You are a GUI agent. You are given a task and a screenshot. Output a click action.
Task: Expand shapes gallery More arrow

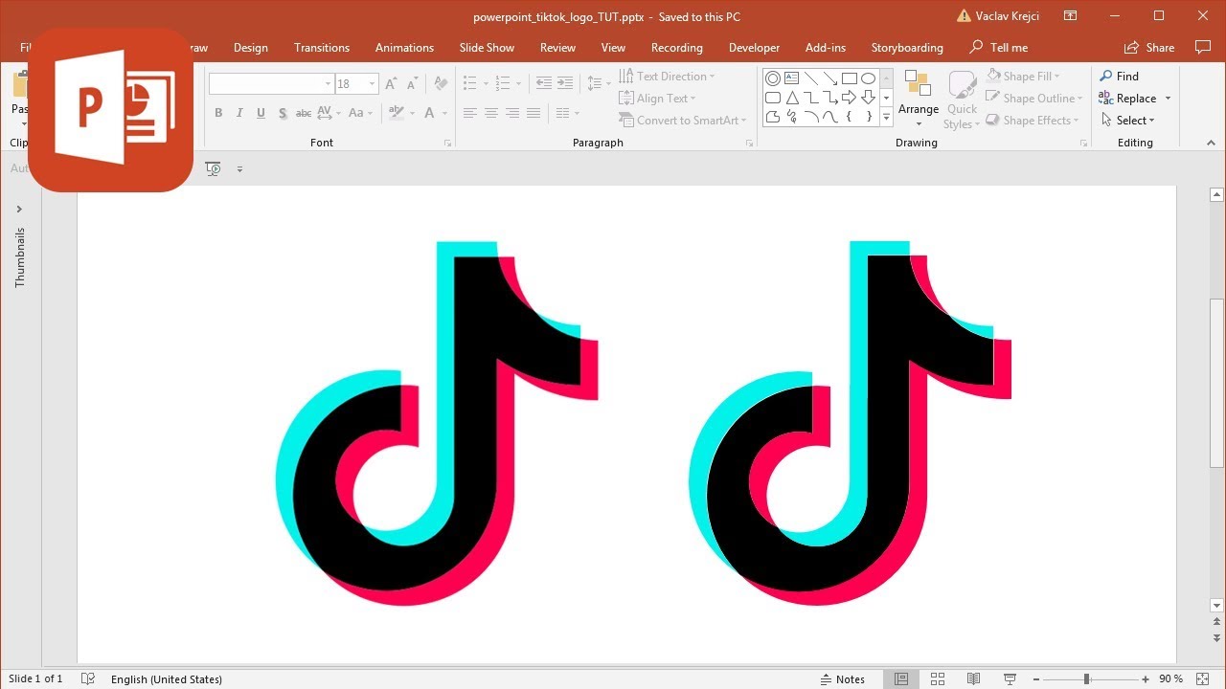point(886,117)
